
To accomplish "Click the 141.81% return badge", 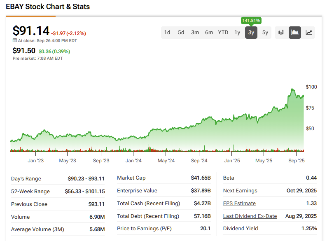I will 251,21.
